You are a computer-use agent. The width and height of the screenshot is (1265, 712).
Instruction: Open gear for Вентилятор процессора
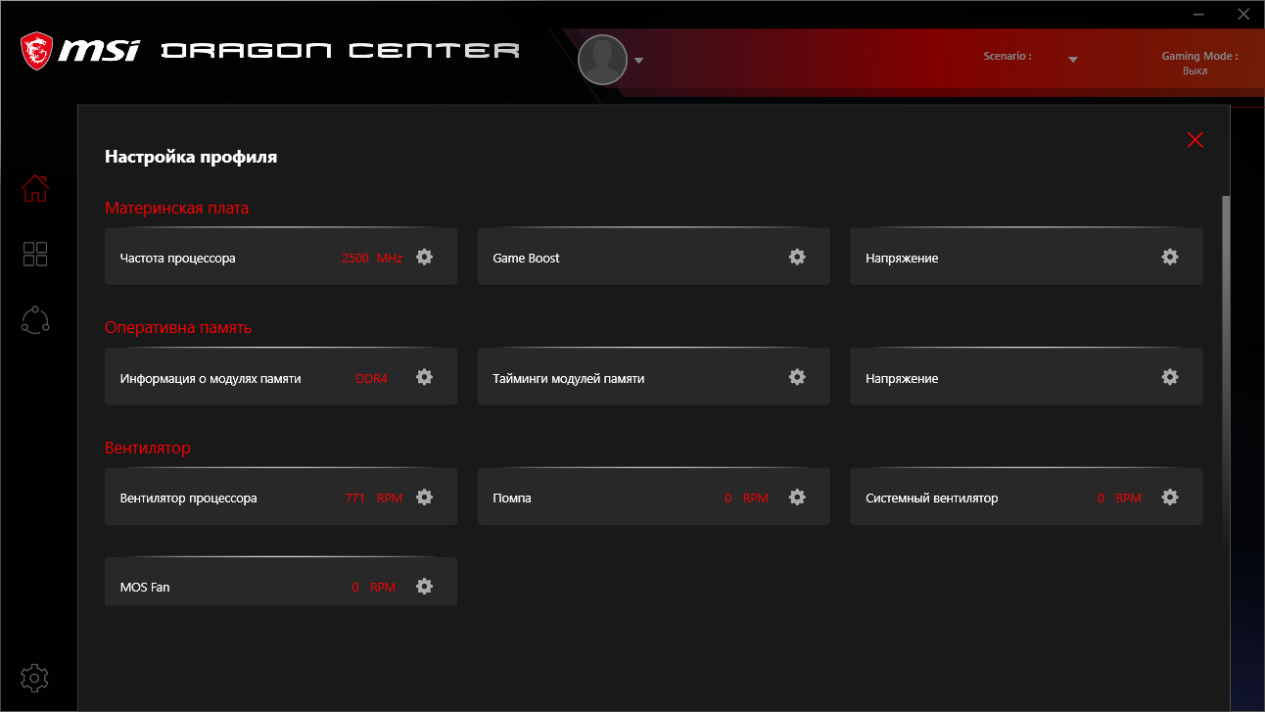click(424, 497)
